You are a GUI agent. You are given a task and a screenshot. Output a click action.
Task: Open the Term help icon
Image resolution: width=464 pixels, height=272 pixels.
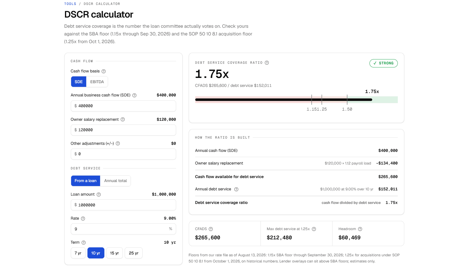[84, 242]
